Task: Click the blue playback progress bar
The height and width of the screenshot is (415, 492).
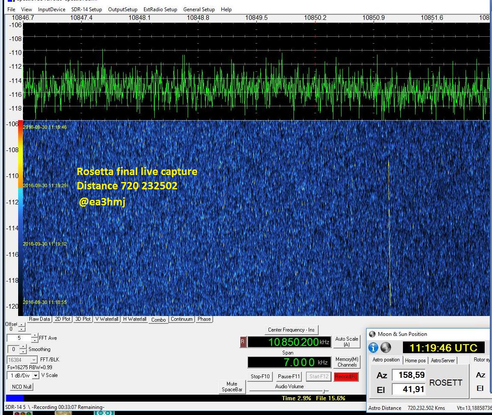Action: [x=15, y=398]
